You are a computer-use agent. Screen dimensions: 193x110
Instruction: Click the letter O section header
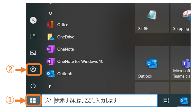(x=51, y=13)
